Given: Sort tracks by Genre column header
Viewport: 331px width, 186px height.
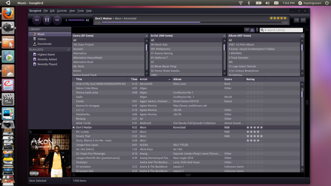Looking at the screenshot, I should [x=234, y=79].
